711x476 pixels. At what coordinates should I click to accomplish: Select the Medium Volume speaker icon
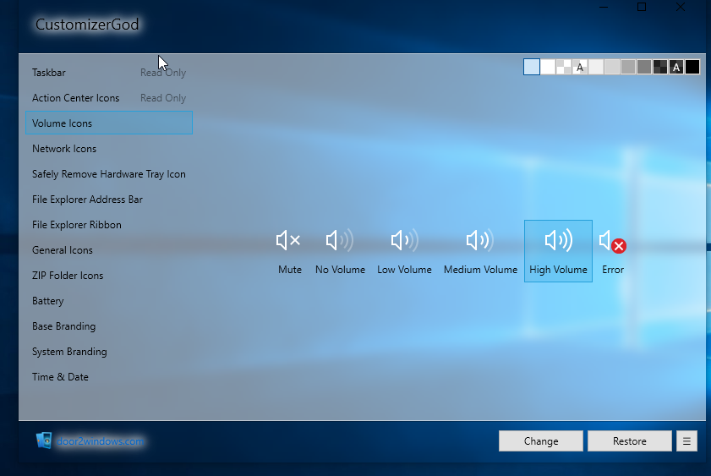[480, 251]
